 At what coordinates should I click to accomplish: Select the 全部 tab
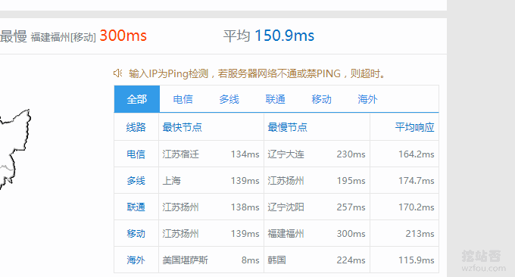[137, 99]
